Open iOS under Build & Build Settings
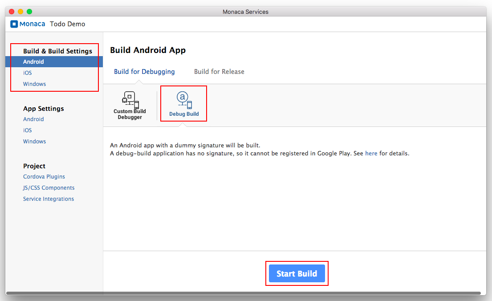 28,73
